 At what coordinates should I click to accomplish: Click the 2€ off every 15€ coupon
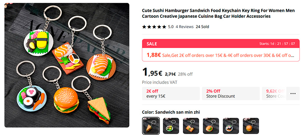point(171,94)
